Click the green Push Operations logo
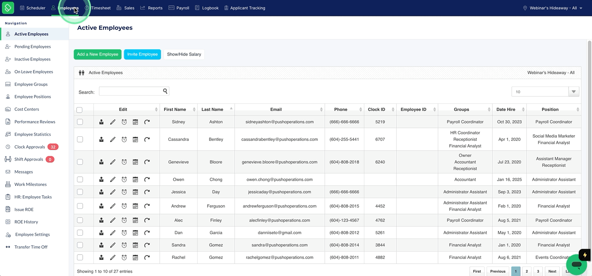 pyautogui.click(x=8, y=8)
